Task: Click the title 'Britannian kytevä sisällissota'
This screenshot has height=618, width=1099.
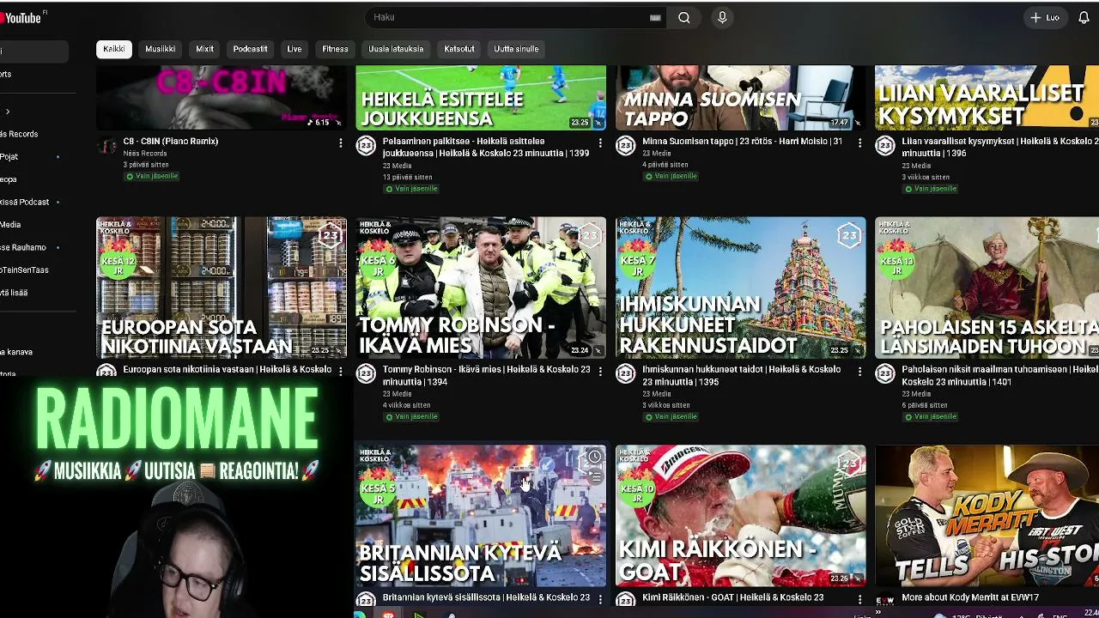Action: 486,597
